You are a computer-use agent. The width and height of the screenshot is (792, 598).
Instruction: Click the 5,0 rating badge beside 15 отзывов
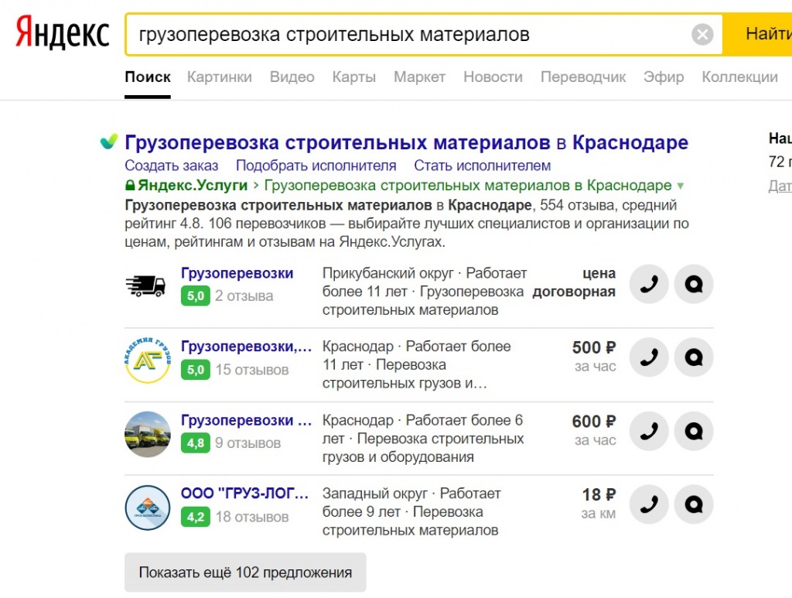[196, 370]
